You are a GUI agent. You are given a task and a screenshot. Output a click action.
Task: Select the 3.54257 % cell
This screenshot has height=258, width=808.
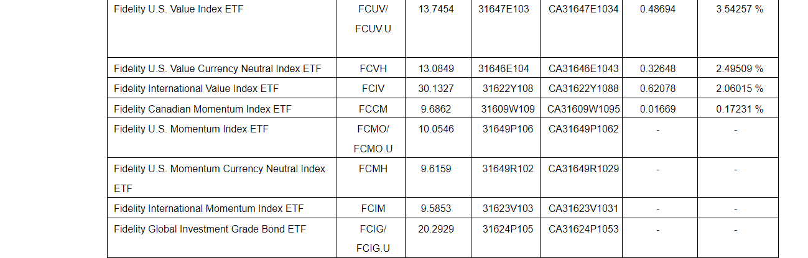[739, 9]
